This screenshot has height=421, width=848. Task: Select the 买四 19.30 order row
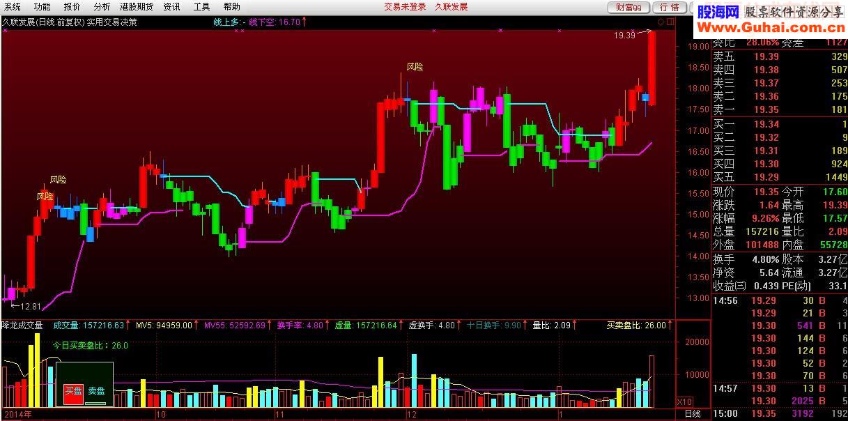click(x=780, y=164)
